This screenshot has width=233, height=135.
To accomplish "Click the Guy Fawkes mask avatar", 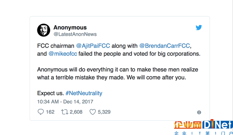I will [x=44, y=30].
